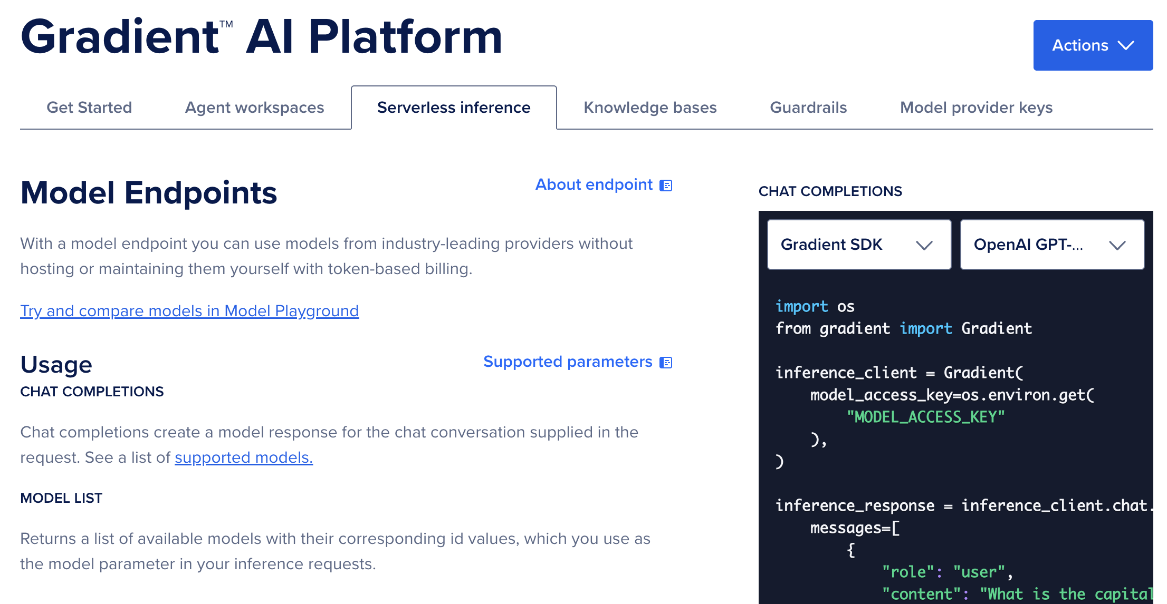Expand the Actions menu
The height and width of the screenshot is (604, 1167).
1092,45
